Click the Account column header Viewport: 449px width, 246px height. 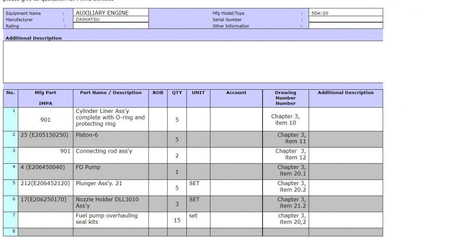(236, 93)
